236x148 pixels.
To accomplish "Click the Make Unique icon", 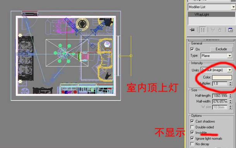I will pos(213,30).
